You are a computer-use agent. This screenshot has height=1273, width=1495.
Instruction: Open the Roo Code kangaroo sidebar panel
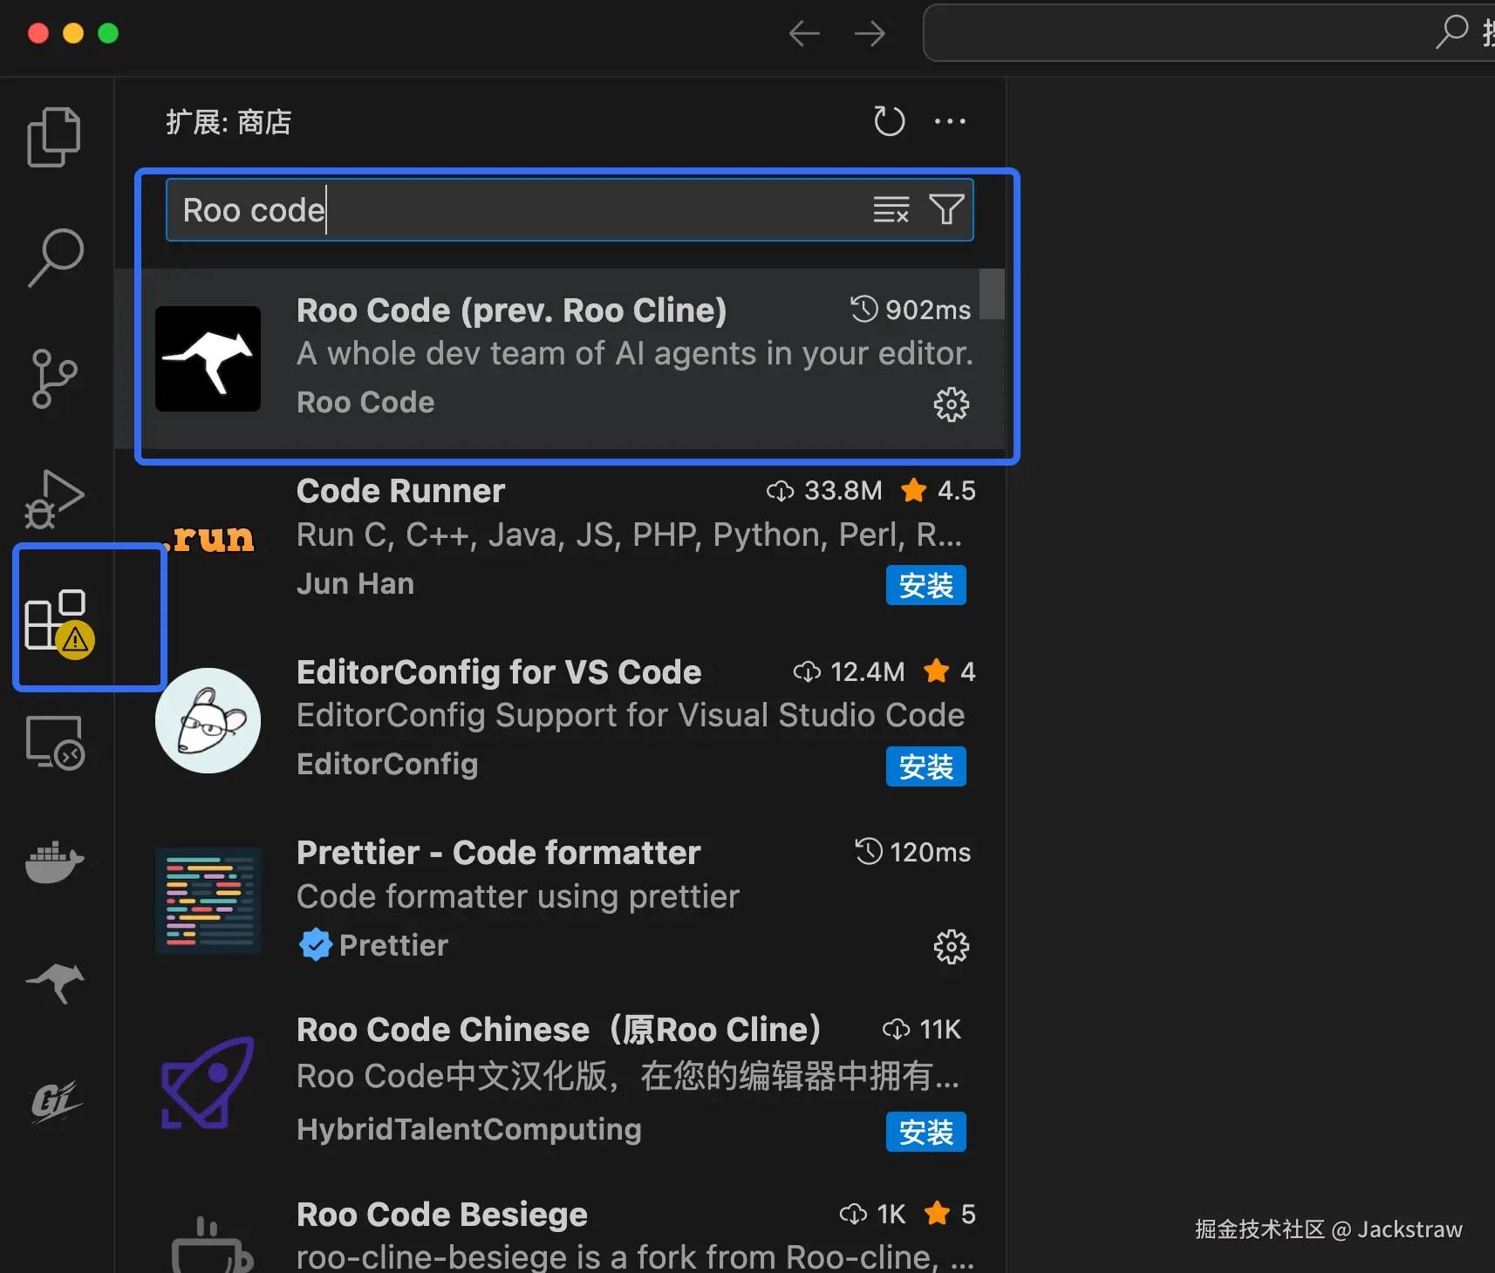(54, 984)
